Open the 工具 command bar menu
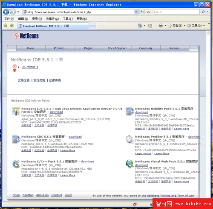The width and height of the screenshot is (213, 209). pos(196,26)
